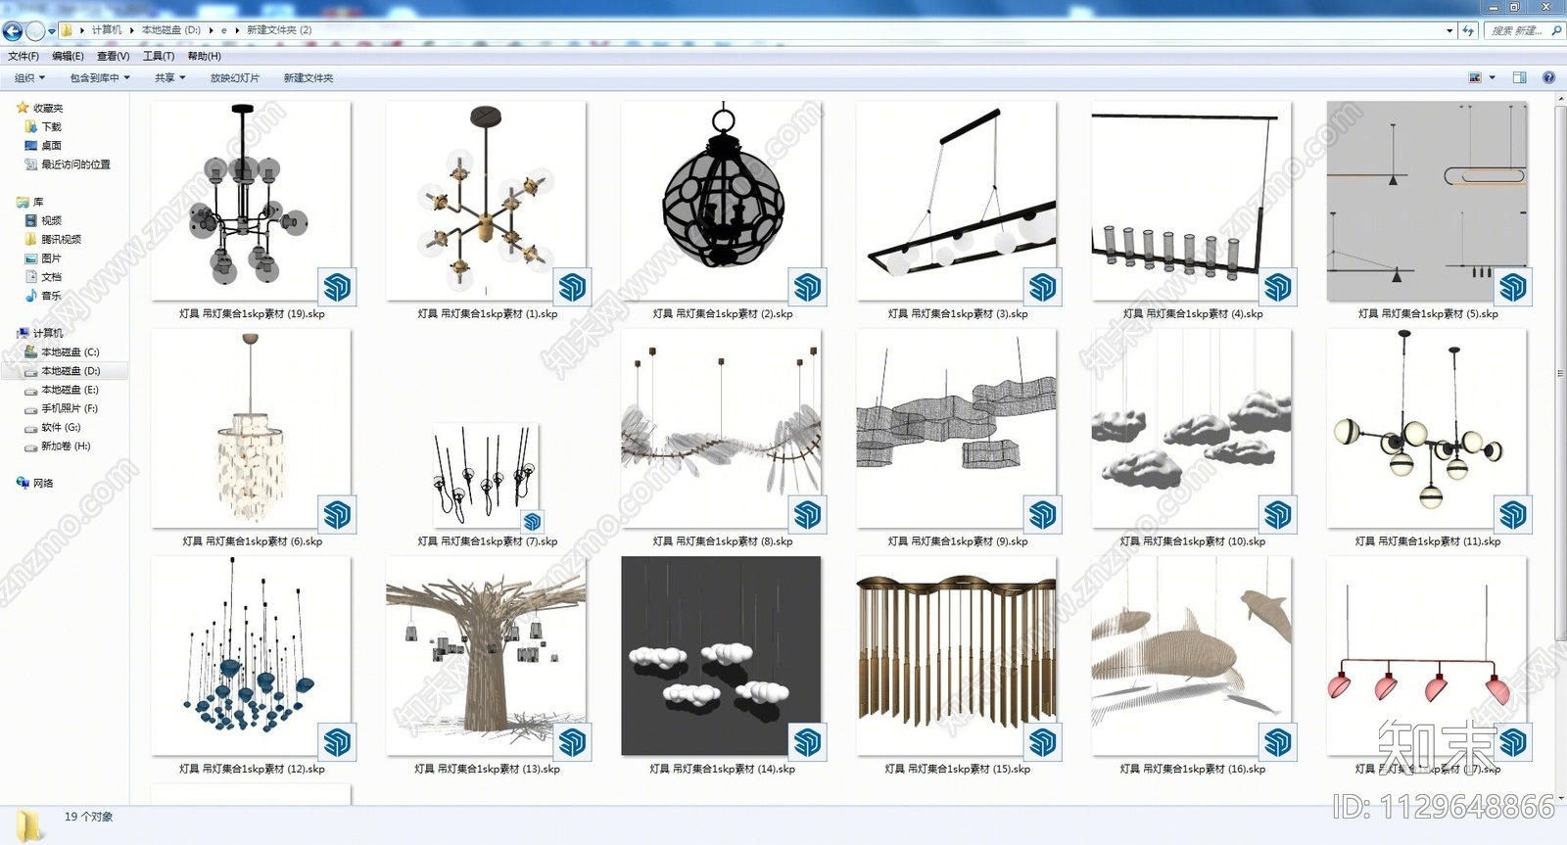Open 文档 library
The width and height of the screenshot is (1567, 845).
(x=43, y=277)
